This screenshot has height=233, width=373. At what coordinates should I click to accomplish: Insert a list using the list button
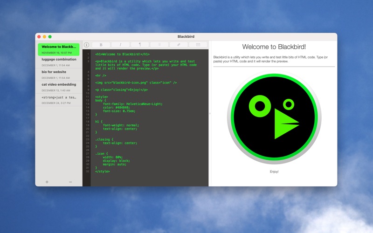159,45
